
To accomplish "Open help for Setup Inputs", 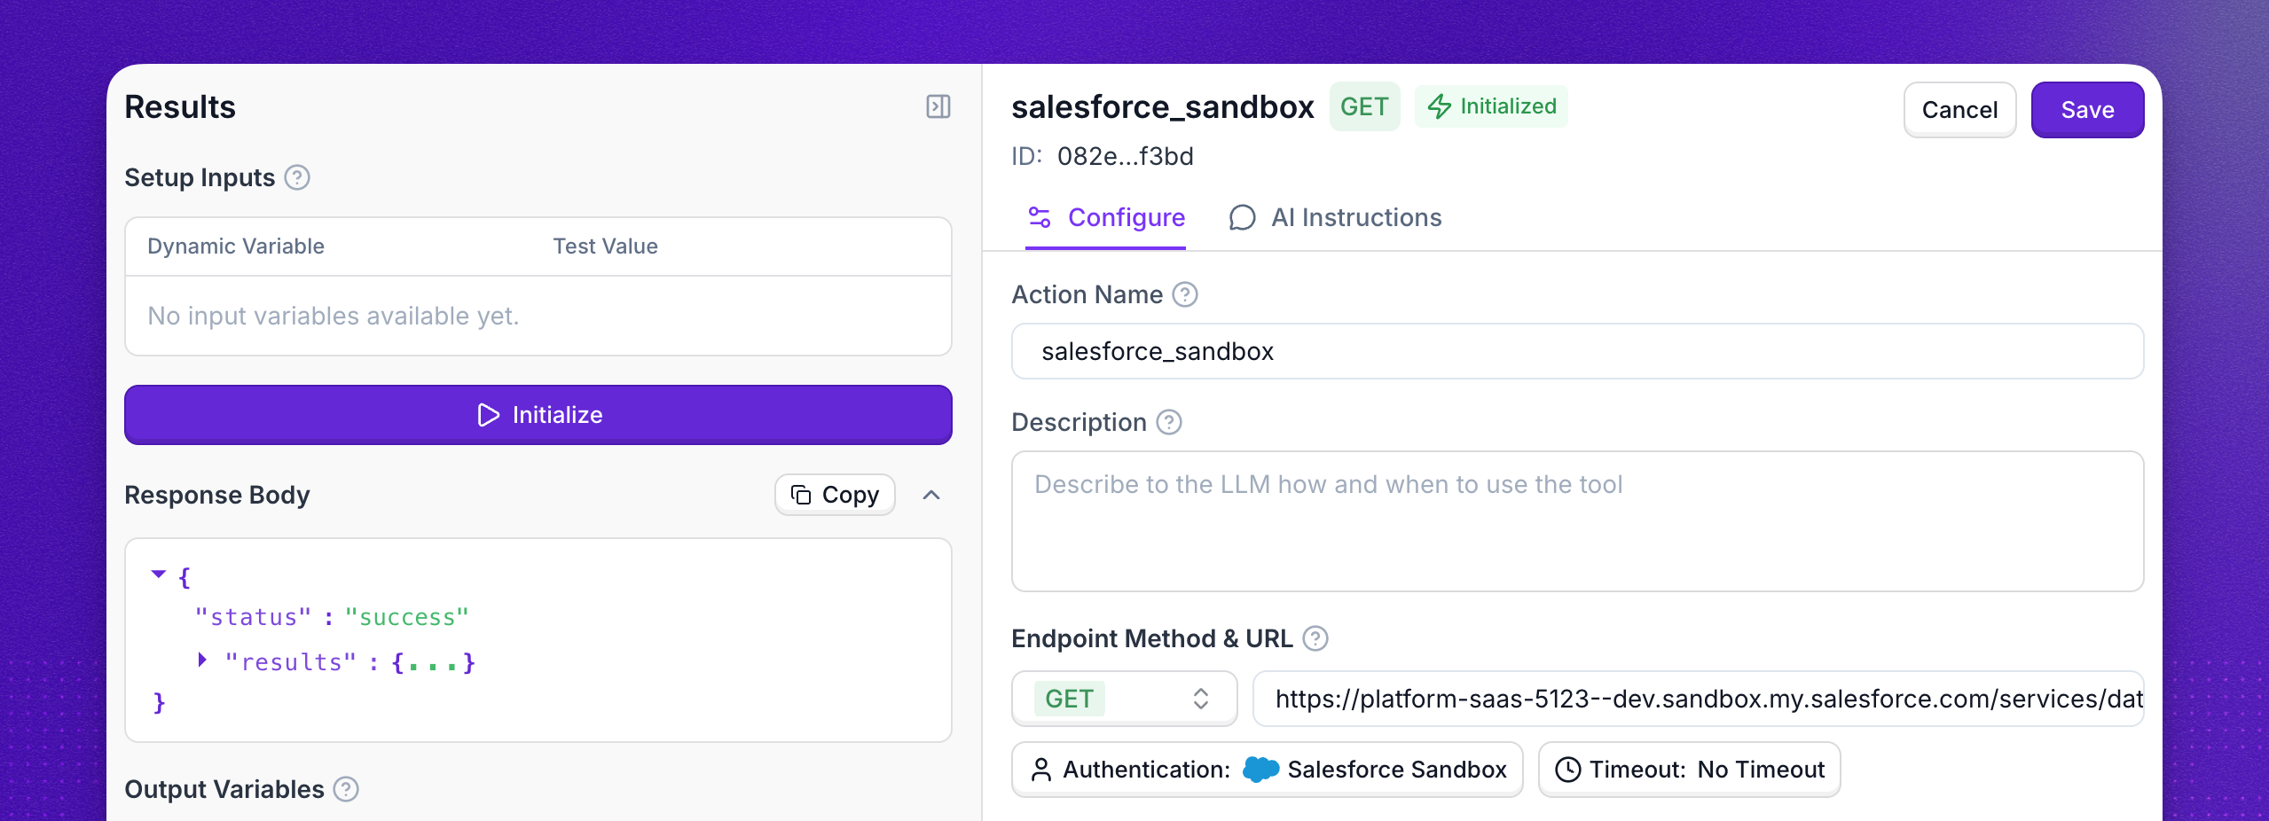I will tap(297, 177).
